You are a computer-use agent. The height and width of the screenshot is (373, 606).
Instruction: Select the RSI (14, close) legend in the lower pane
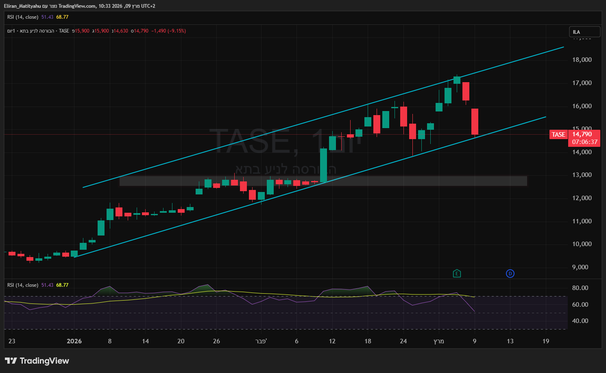(x=23, y=285)
